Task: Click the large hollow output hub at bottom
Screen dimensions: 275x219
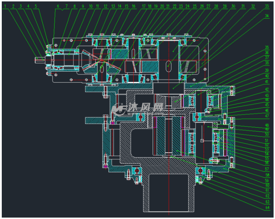Action: pos(169,193)
